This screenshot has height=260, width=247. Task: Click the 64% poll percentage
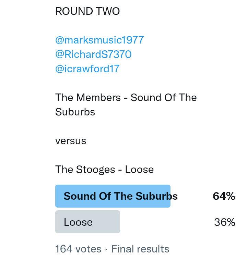click(224, 196)
